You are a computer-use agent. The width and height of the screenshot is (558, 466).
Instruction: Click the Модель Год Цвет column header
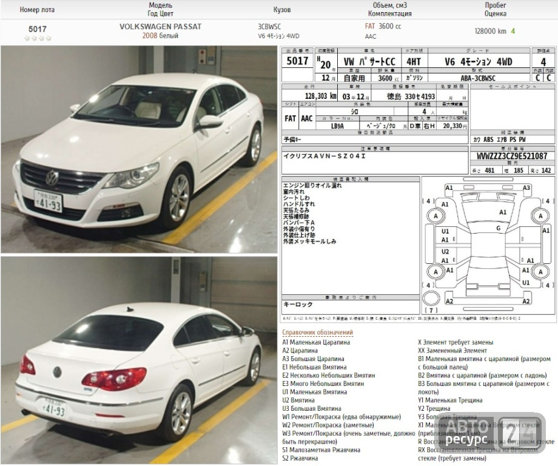pyautogui.click(x=161, y=9)
